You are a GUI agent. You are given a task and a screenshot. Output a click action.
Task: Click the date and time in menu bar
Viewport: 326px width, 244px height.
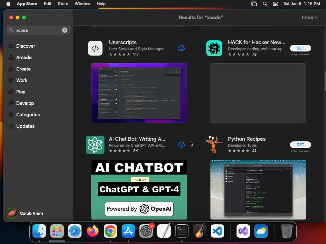click(x=301, y=3)
